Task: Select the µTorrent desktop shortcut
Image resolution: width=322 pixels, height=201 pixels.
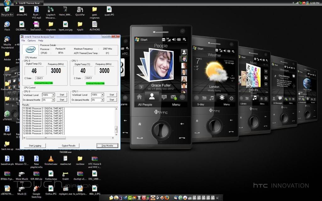Action: (x=7, y=116)
